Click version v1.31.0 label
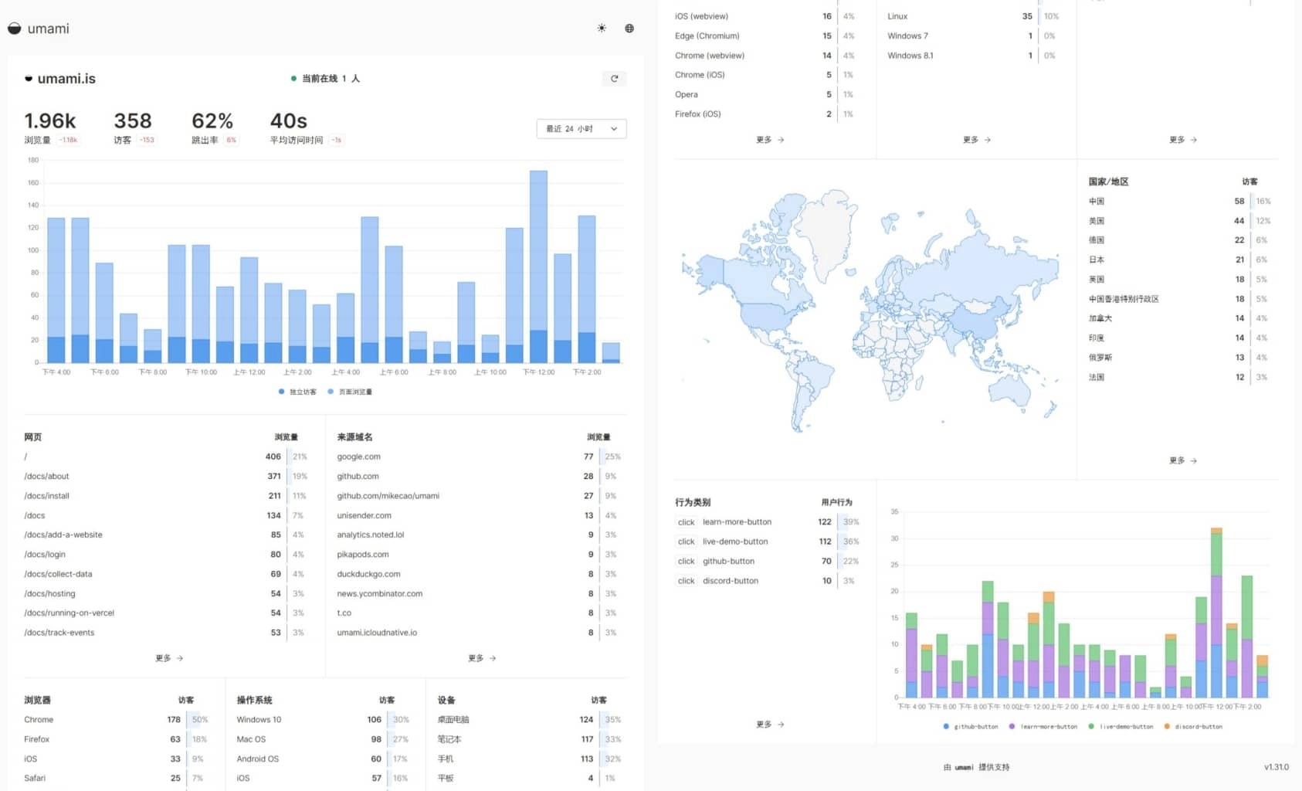1302x791 pixels. tap(1276, 767)
